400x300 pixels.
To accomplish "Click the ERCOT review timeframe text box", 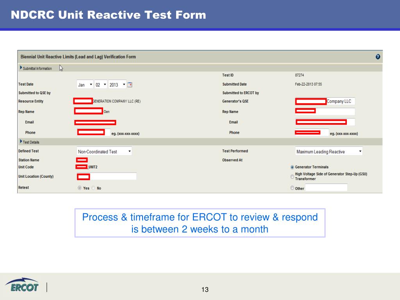I will (200, 223).
